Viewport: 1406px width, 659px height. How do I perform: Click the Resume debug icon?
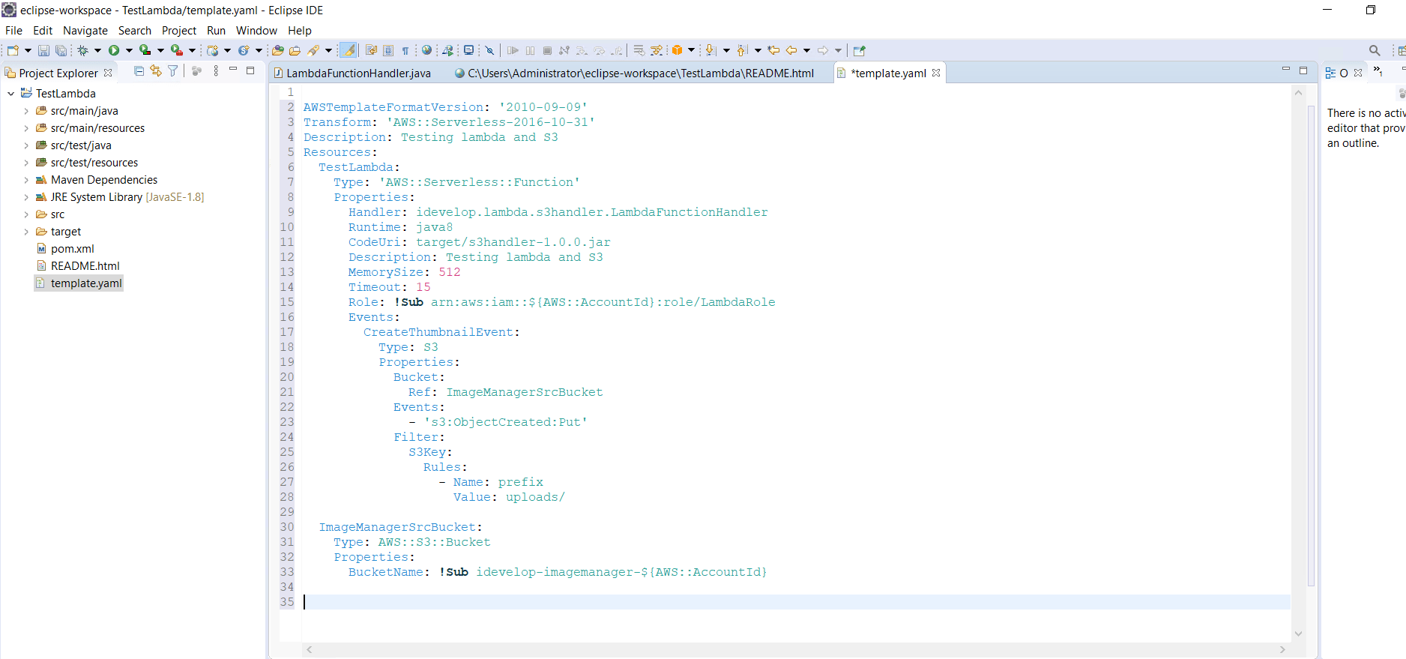click(513, 50)
